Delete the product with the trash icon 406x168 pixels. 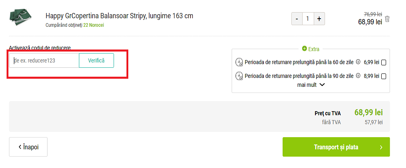pos(387,19)
